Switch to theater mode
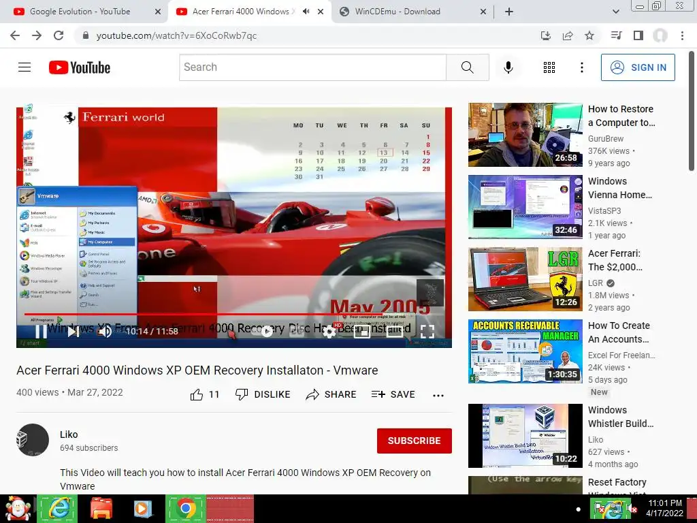 pyautogui.click(x=395, y=332)
